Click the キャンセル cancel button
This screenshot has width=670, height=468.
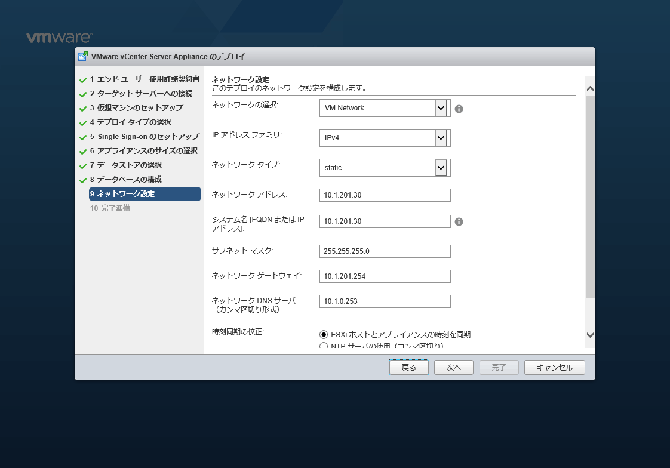point(555,367)
